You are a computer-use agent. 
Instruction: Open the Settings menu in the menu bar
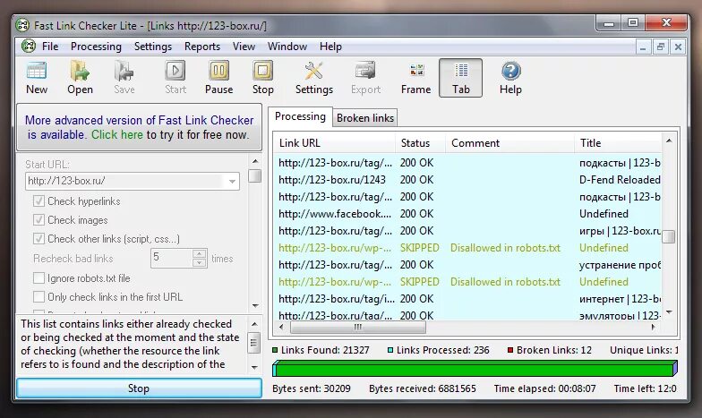pos(152,47)
